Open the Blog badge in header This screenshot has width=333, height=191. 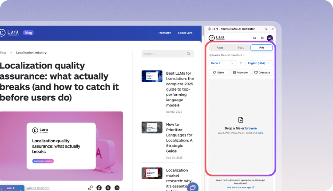[28, 33]
